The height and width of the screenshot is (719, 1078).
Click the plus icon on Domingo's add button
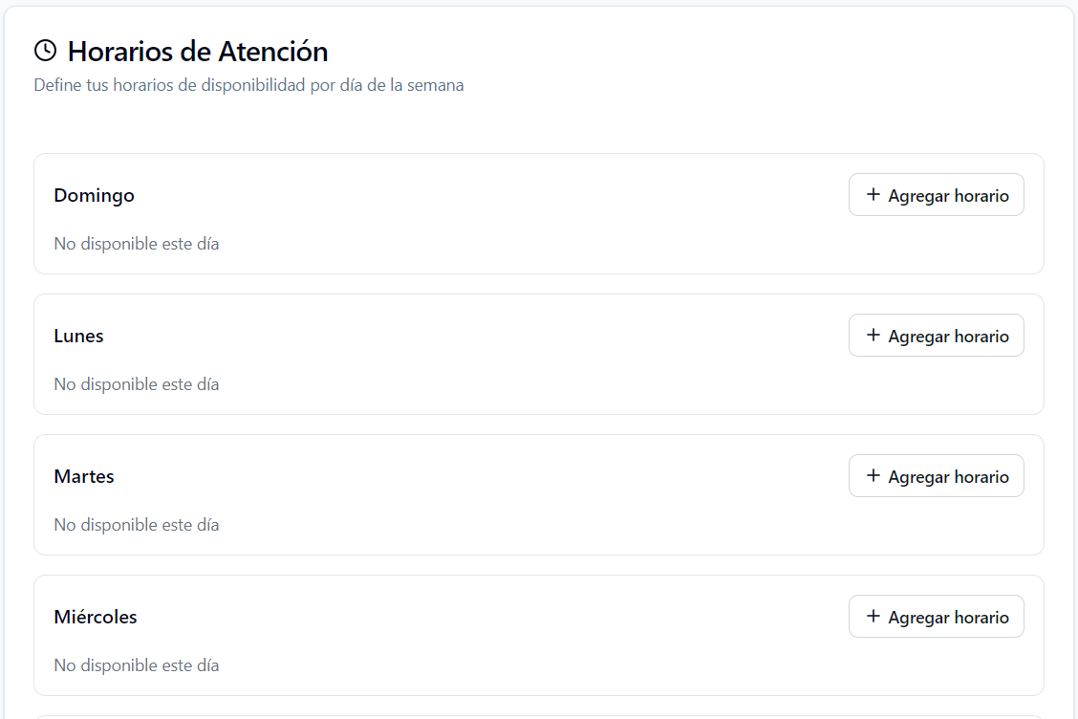pyautogui.click(x=873, y=194)
